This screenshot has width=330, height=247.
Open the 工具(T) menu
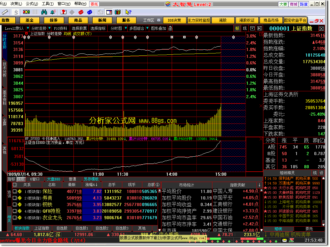48,4
